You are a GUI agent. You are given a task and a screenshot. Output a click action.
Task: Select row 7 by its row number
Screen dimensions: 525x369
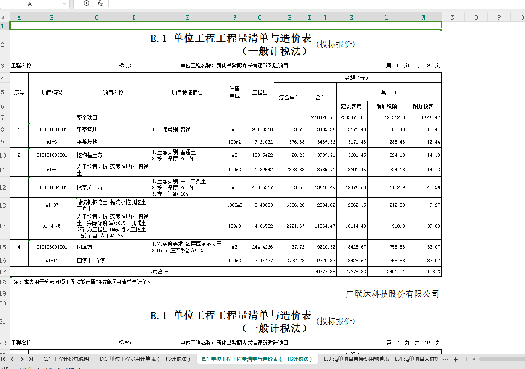pyautogui.click(x=5, y=117)
